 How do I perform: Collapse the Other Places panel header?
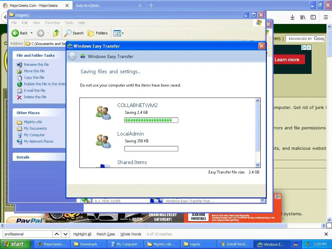click(39, 113)
